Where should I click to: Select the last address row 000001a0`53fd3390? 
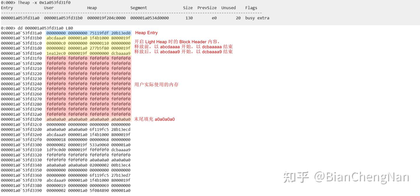pos(21,190)
